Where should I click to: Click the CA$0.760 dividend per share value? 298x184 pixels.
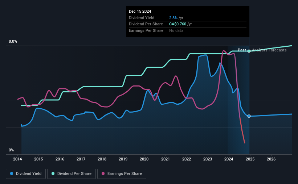(178, 24)
